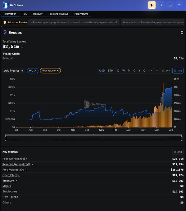Open the settings gear icon
The height and width of the screenshot is (211, 186).
170,5
